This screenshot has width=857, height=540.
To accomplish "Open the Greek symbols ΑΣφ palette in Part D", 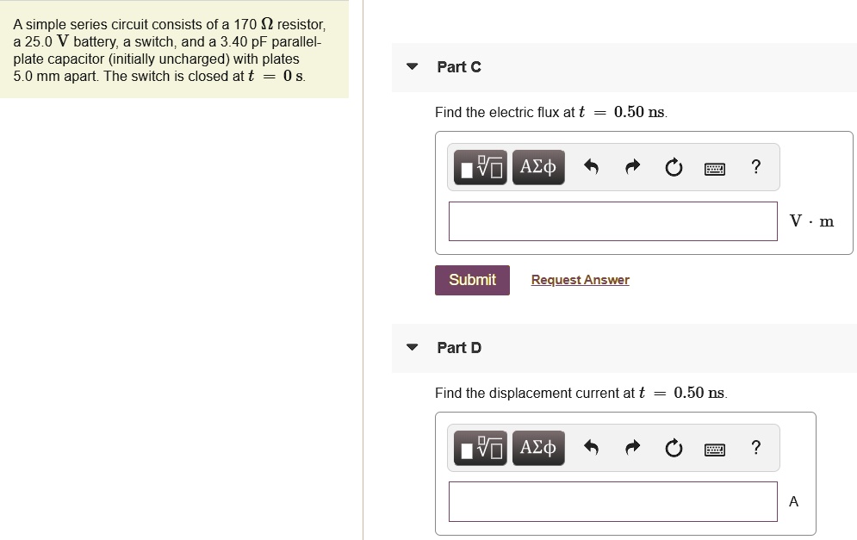I will pos(538,448).
